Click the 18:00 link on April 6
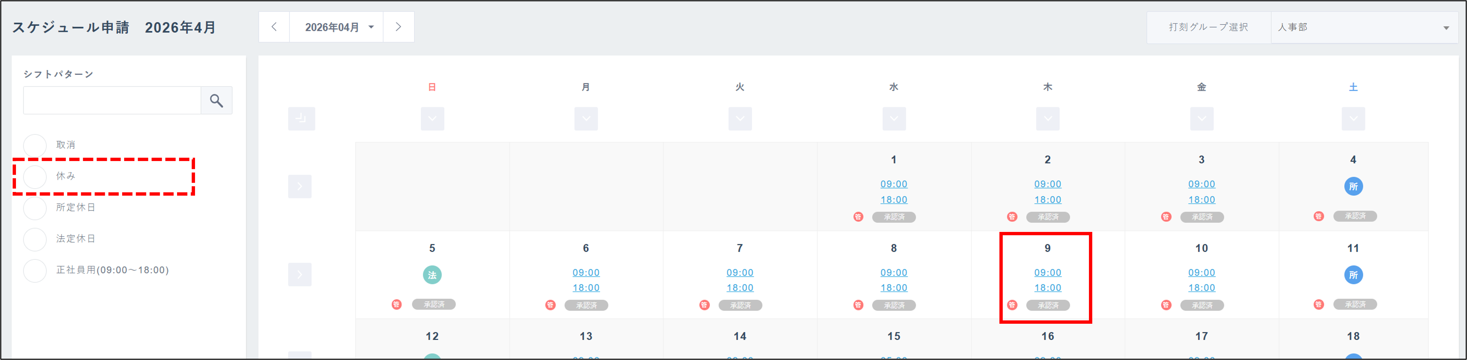Screen dimensions: 1467x360 (x=586, y=288)
